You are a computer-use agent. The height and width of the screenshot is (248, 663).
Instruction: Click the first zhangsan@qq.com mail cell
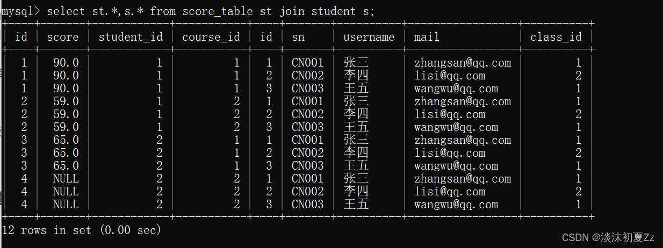(x=463, y=63)
